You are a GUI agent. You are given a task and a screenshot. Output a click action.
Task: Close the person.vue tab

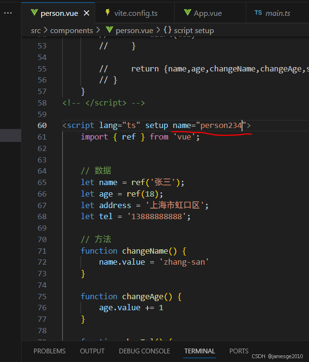87,13
